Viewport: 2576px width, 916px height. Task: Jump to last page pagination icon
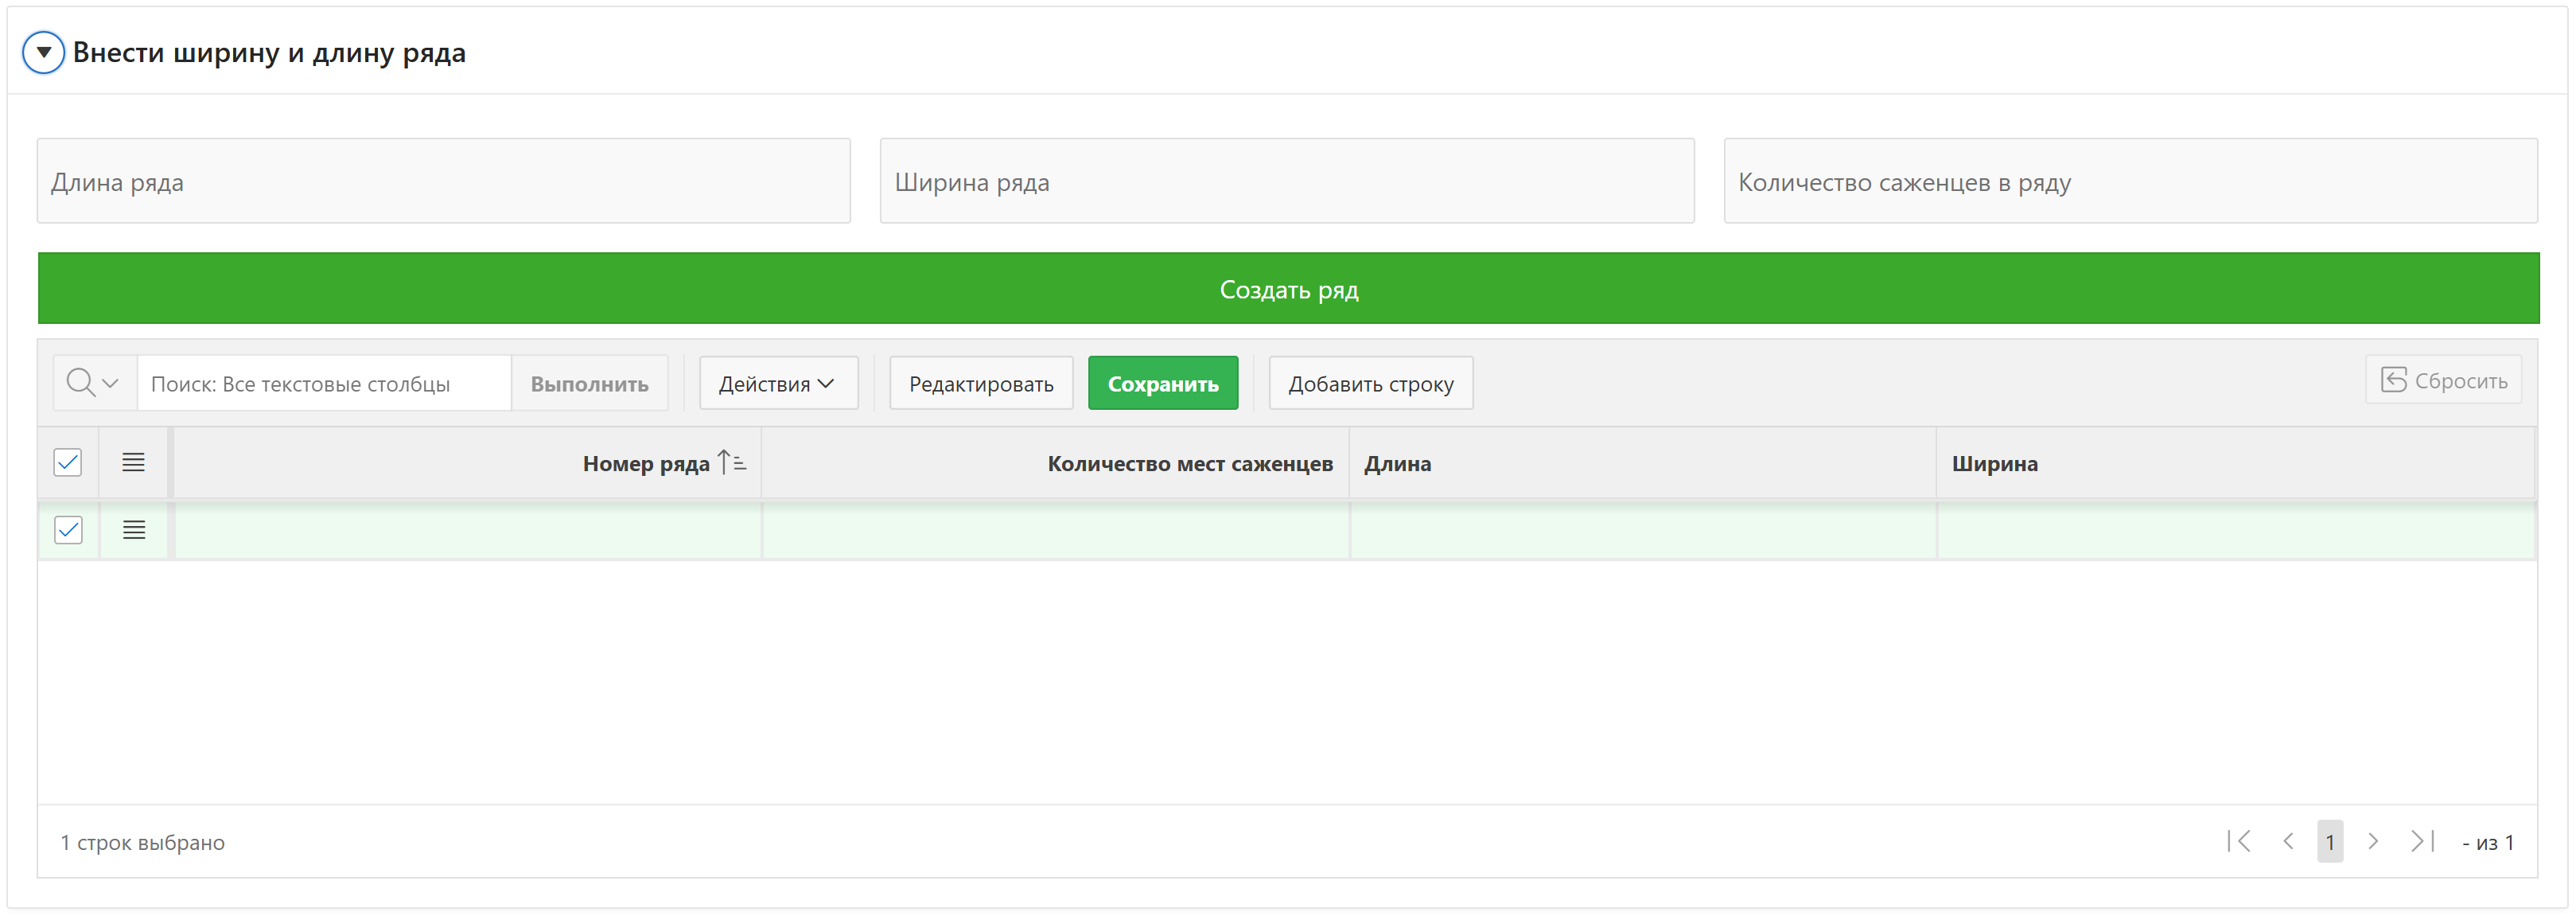pyautogui.click(x=2421, y=842)
